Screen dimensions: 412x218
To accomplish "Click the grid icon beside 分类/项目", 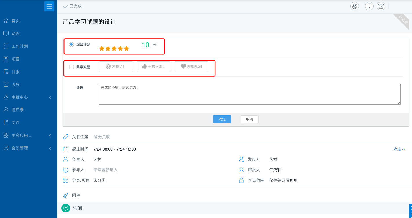I will tap(66, 180).
